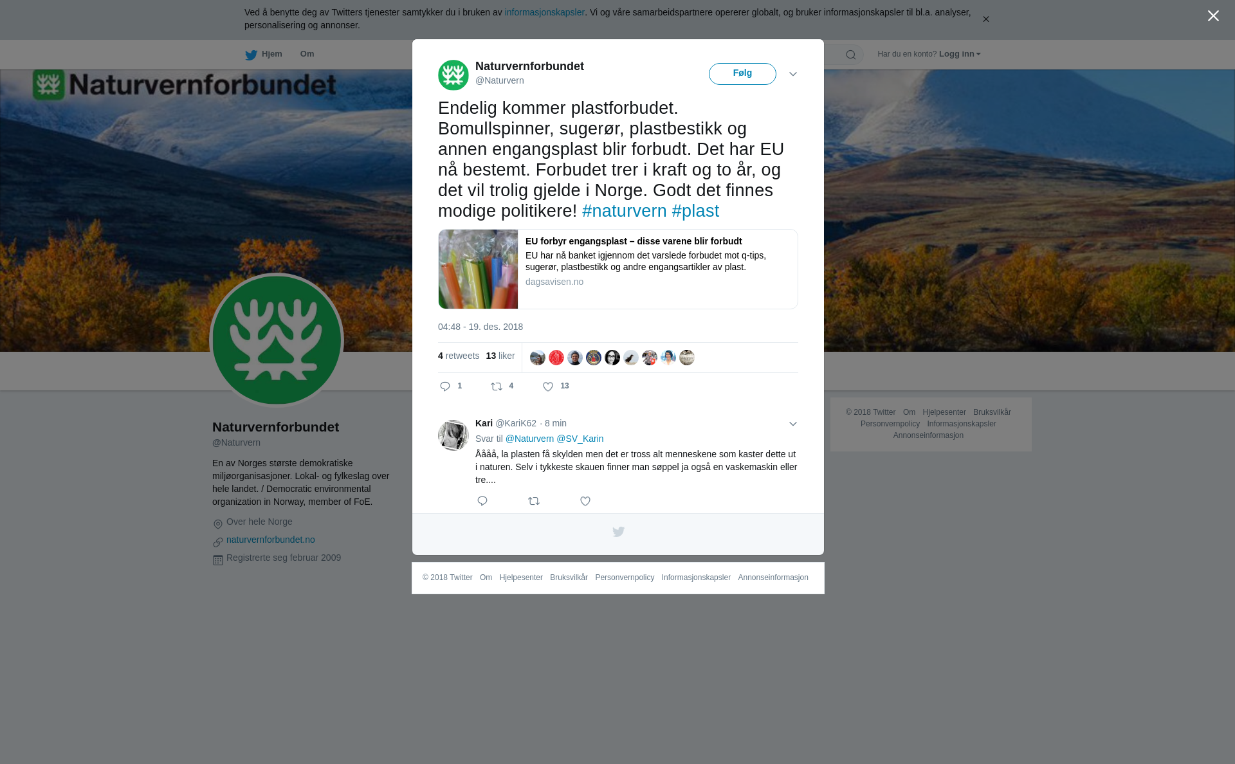Open the options chevron on Kari's reply
Image resolution: width=1235 pixels, height=764 pixels.
793,424
